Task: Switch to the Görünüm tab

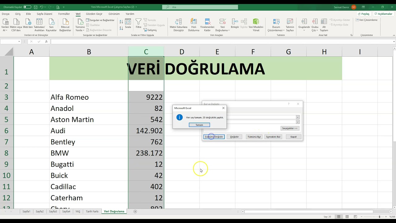Action: (114, 14)
